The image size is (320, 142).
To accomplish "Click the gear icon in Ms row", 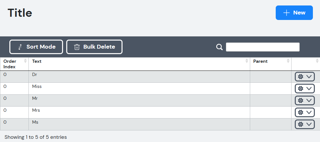I will [x=300, y=124].
